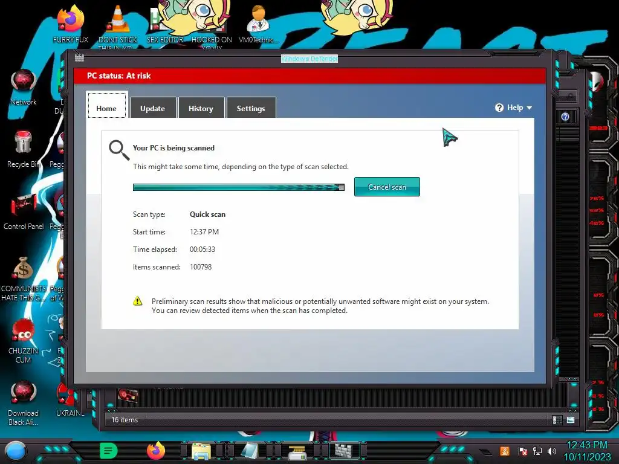The image size is (619, 464).
Task: Expand the Help dropdown arrow
Action: (x=530, y=108)
